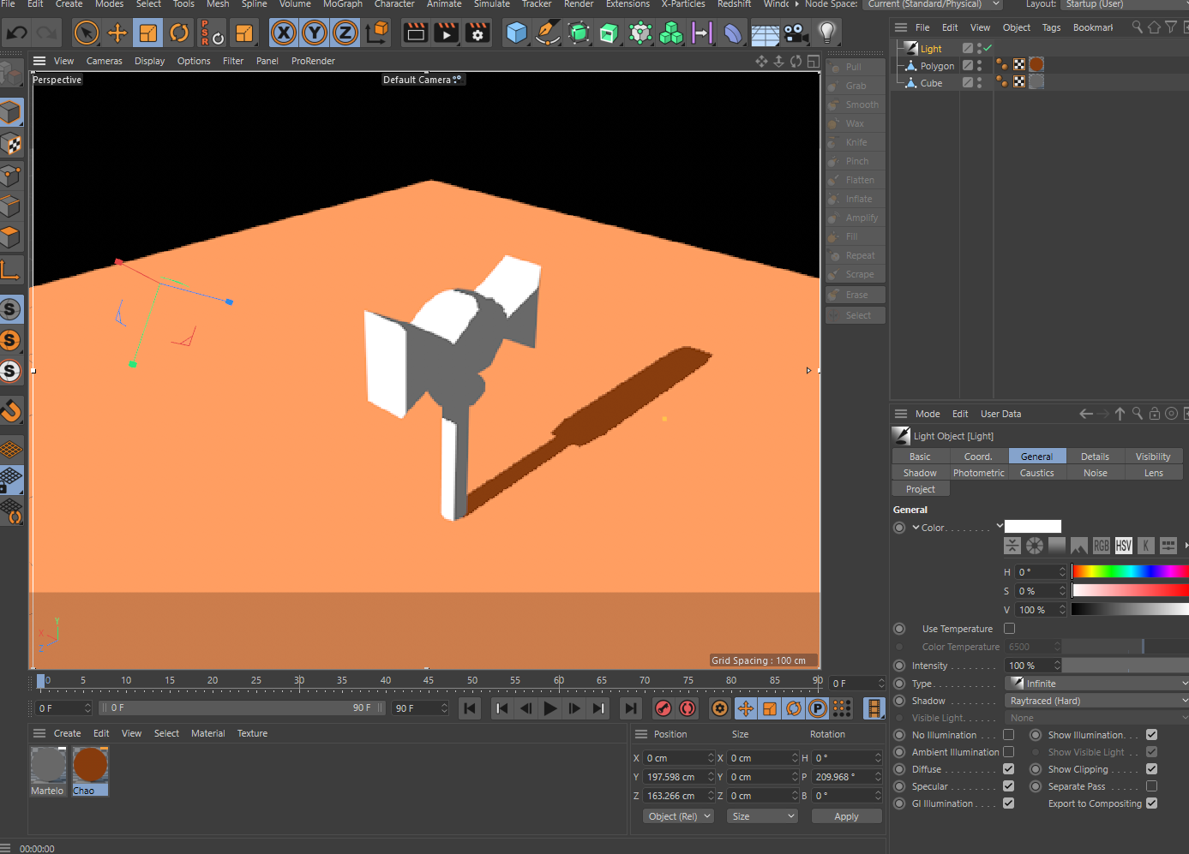The width and height of the screenshot is (1189, 854).
Task: Add a Cube primitive from toolbar
Action: [x=516, y=33]
